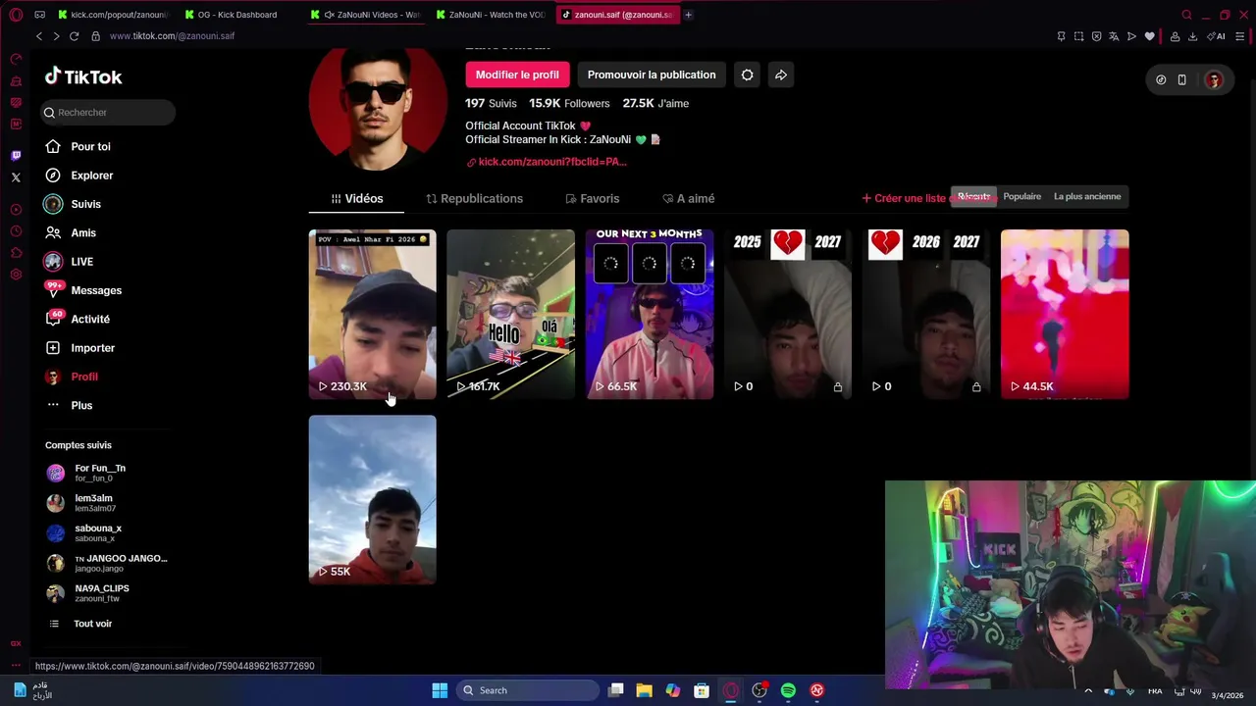Open the Windows Start menu
This screenshot has width=1256, height=706.
point(440,690)
